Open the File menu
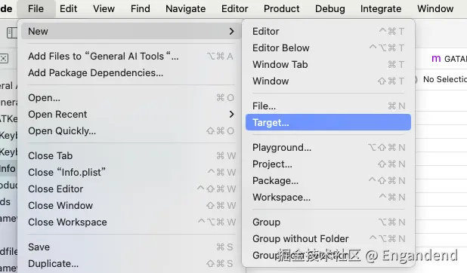 tap(36, 8)
